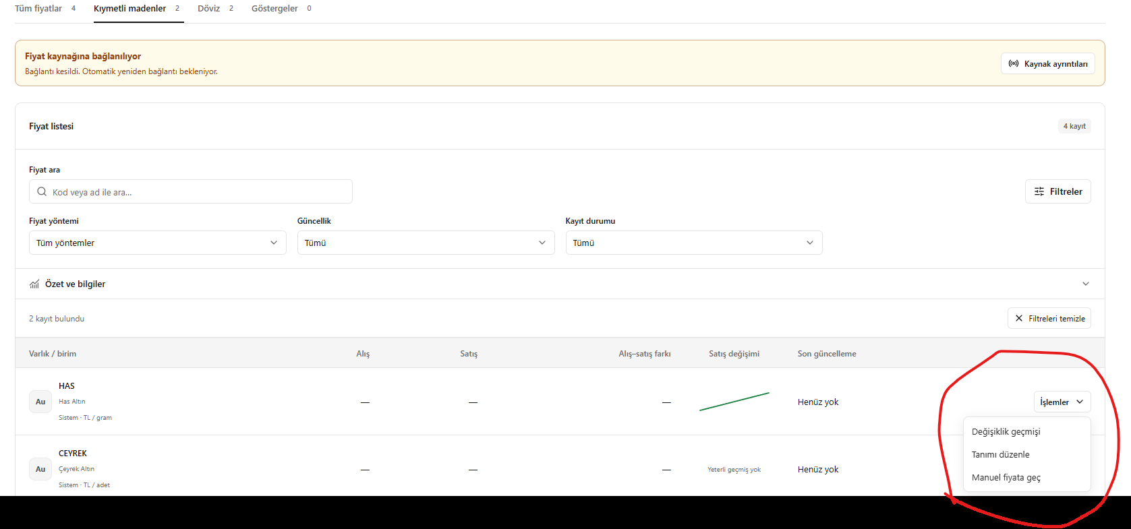Switch to the Tüm fiyatlar tab
Screen dimensions: 1131x529
click(45, 9)
